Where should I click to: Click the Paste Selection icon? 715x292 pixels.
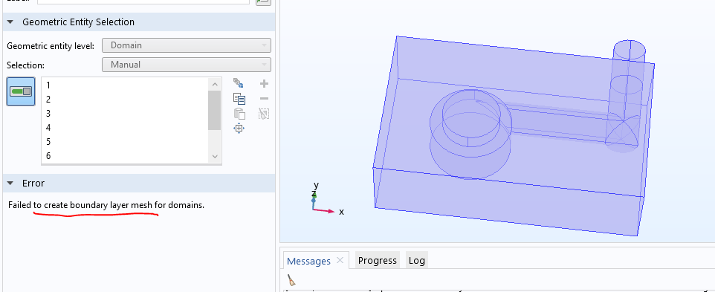239,114
